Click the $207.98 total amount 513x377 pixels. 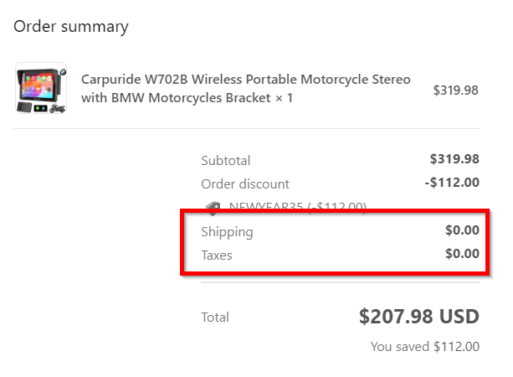click(x=398, y=317)
